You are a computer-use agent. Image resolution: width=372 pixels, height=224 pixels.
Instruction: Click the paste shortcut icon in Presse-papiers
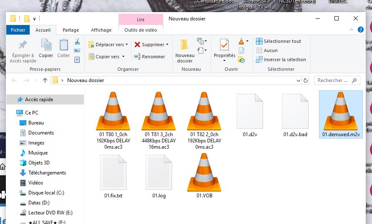(77, 60)
